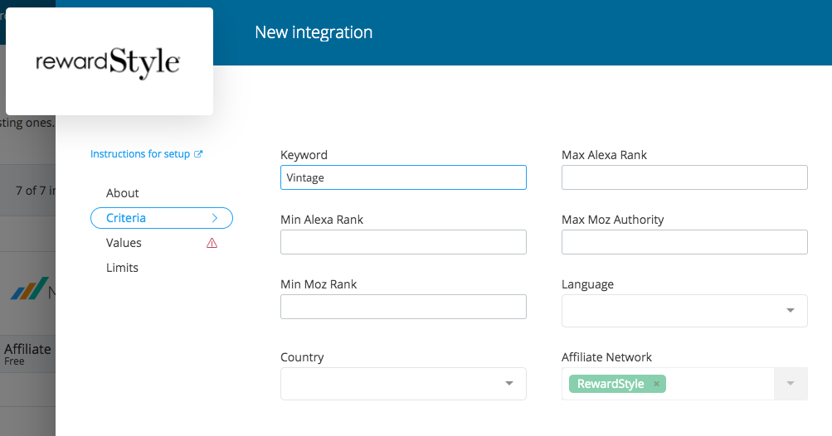
Task: Open the Limits section
Action: point(122,268)
